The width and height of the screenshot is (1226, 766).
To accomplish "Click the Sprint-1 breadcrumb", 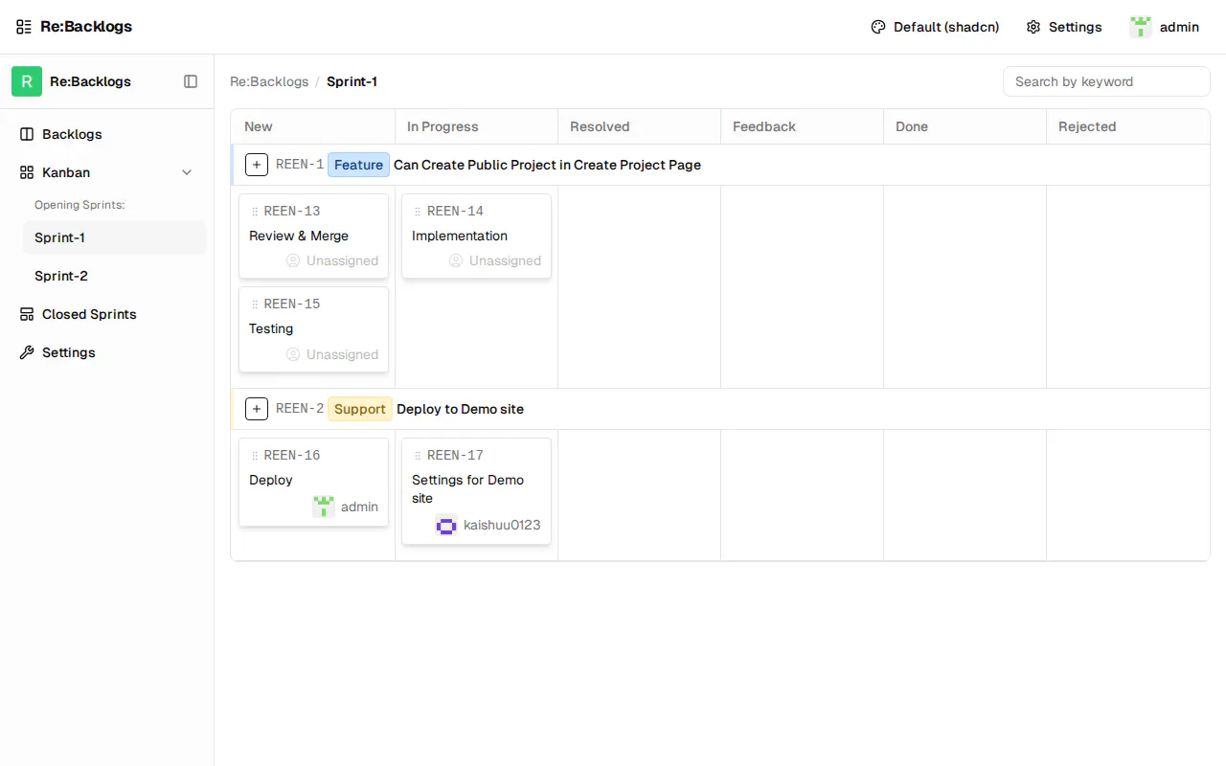I will [352, 81].
